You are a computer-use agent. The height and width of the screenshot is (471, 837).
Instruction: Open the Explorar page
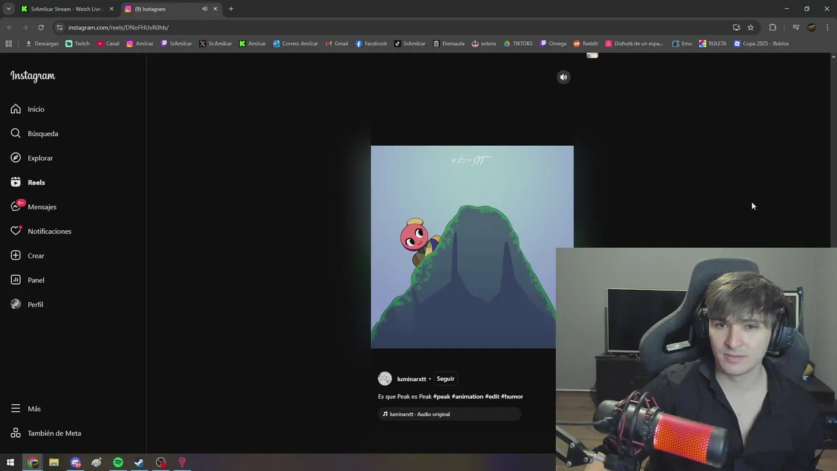(x=32, y=158)
